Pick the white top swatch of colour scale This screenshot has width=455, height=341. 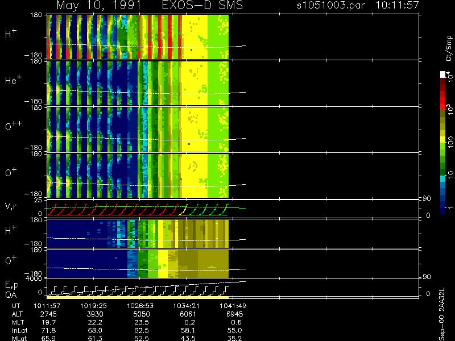(x=442, y=74)
